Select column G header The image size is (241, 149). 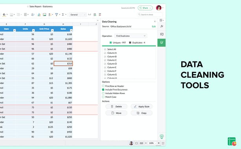[44, 24]
